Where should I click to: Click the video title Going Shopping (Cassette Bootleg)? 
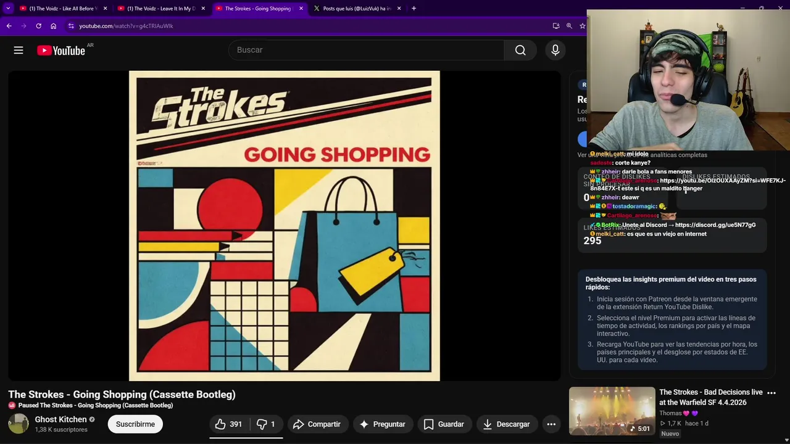pos(122,395)
